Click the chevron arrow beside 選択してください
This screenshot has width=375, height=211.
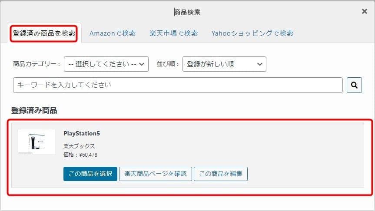142,64
